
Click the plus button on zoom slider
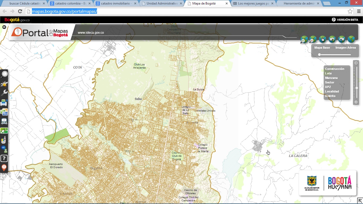point(356,63)
